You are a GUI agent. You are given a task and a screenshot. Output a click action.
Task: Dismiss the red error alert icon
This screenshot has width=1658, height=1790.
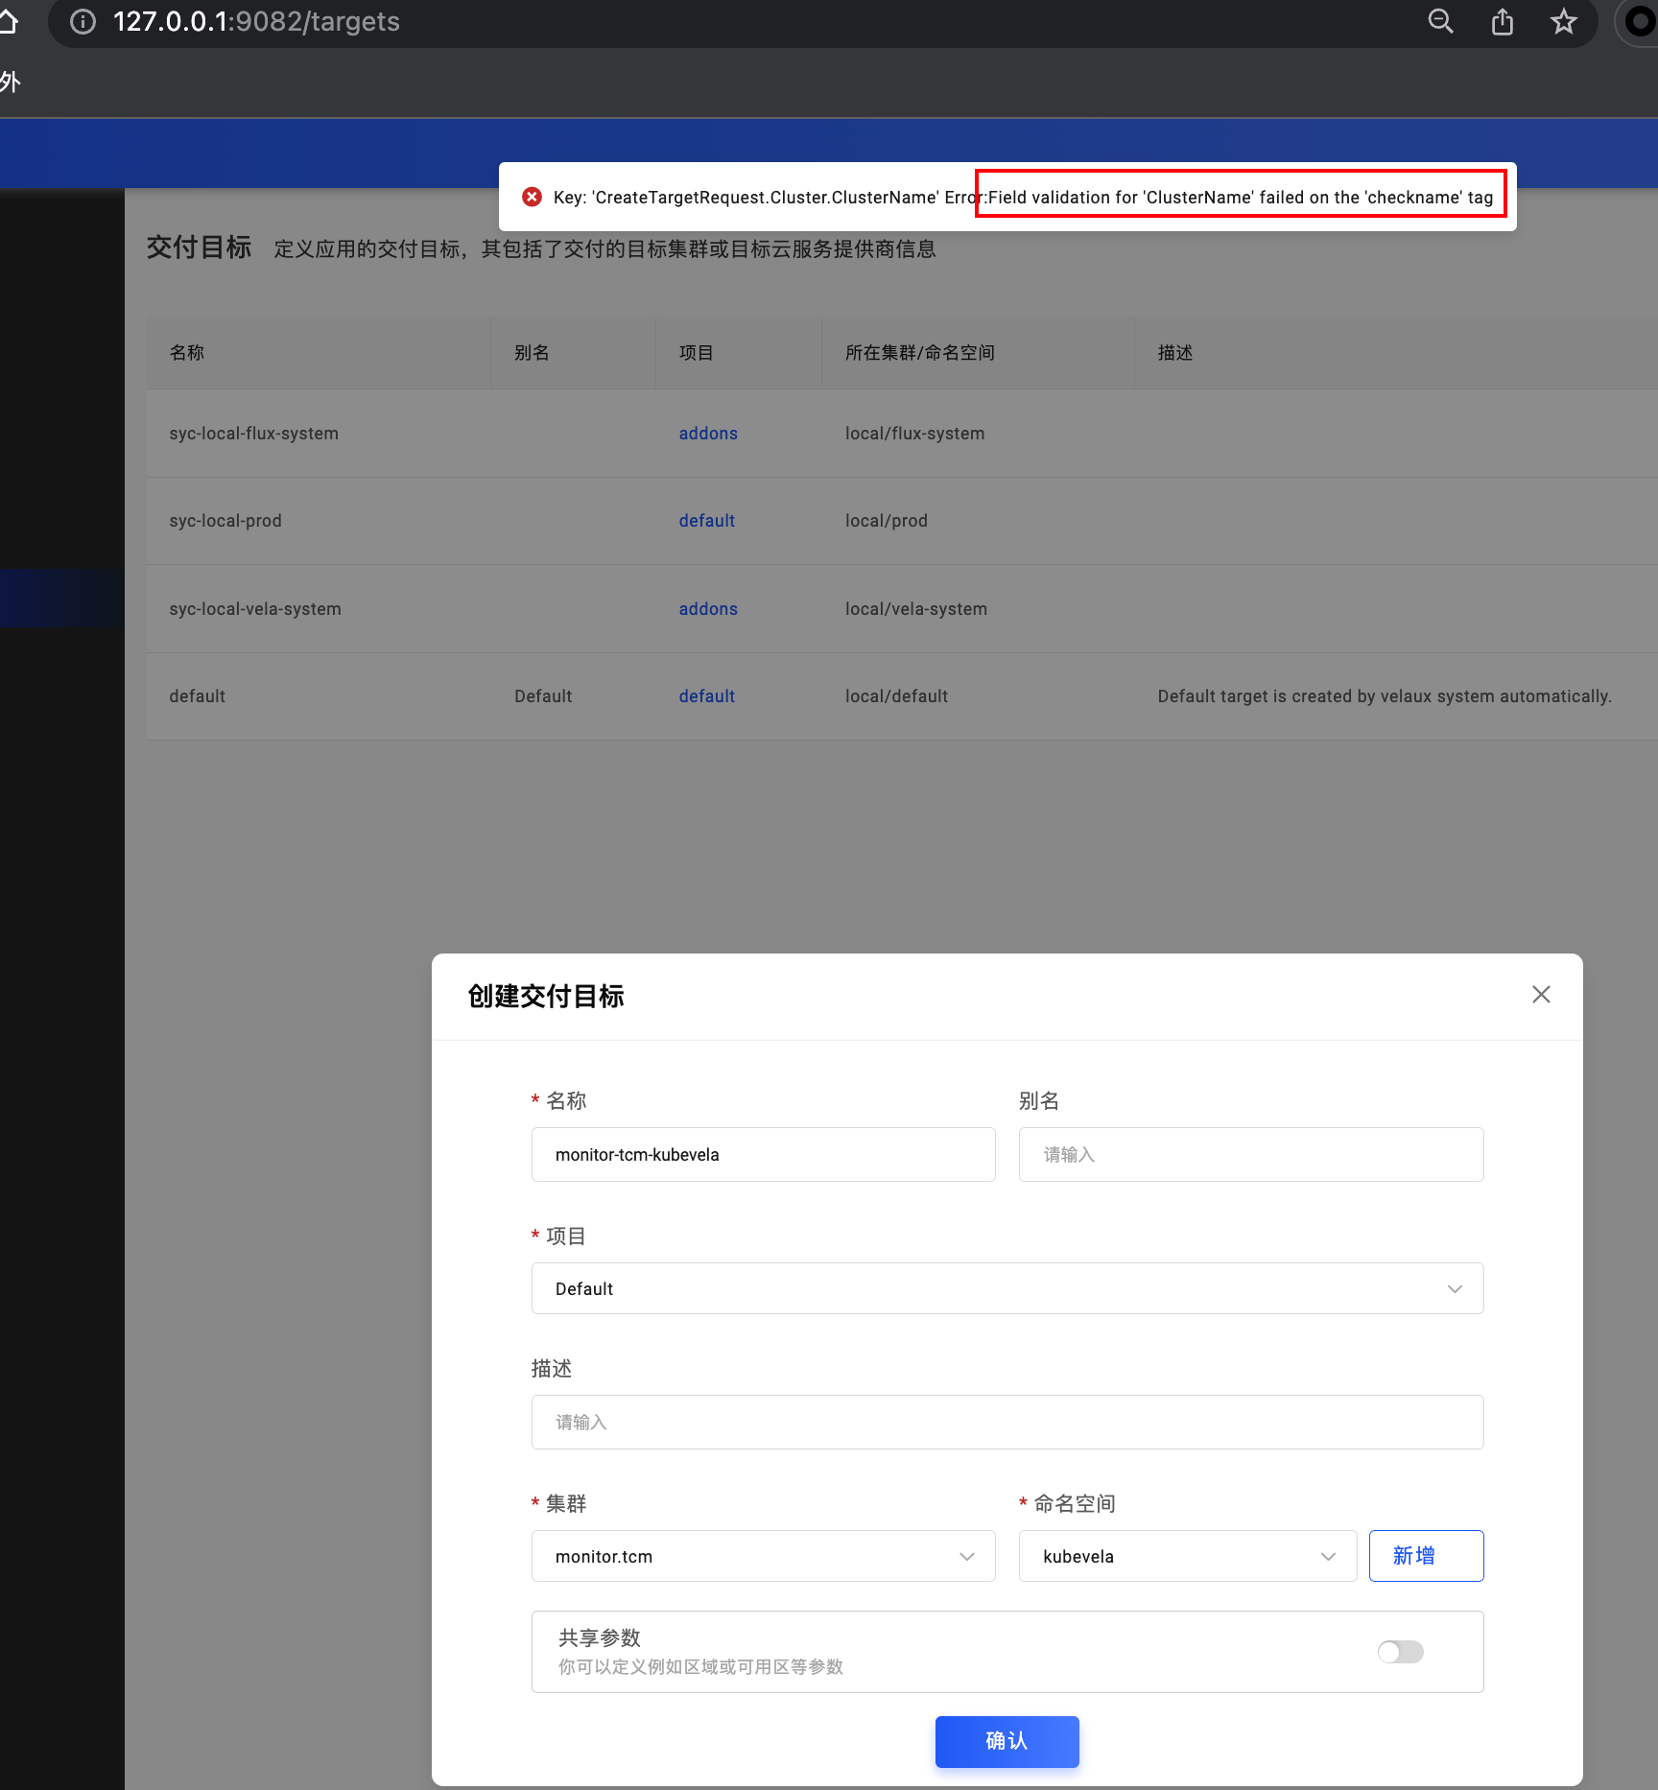533,197
